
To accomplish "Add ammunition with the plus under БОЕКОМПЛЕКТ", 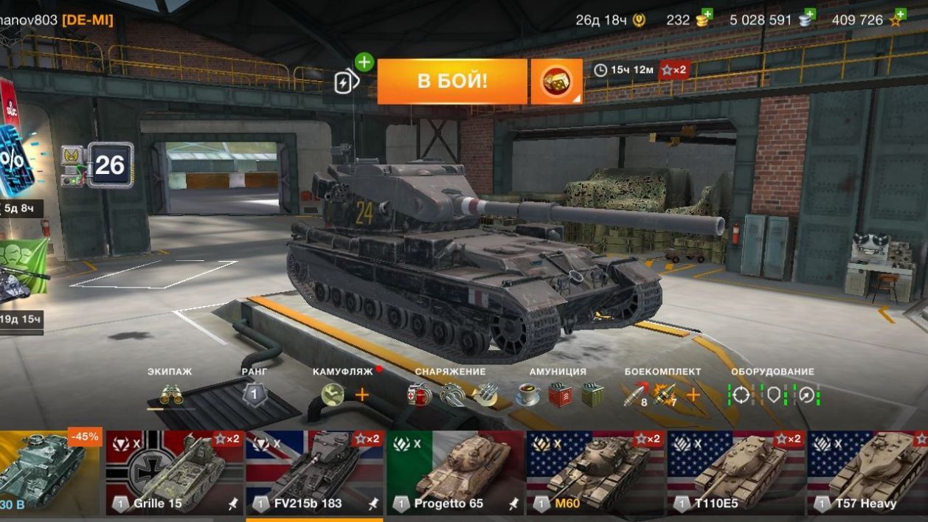I will 693,395.
